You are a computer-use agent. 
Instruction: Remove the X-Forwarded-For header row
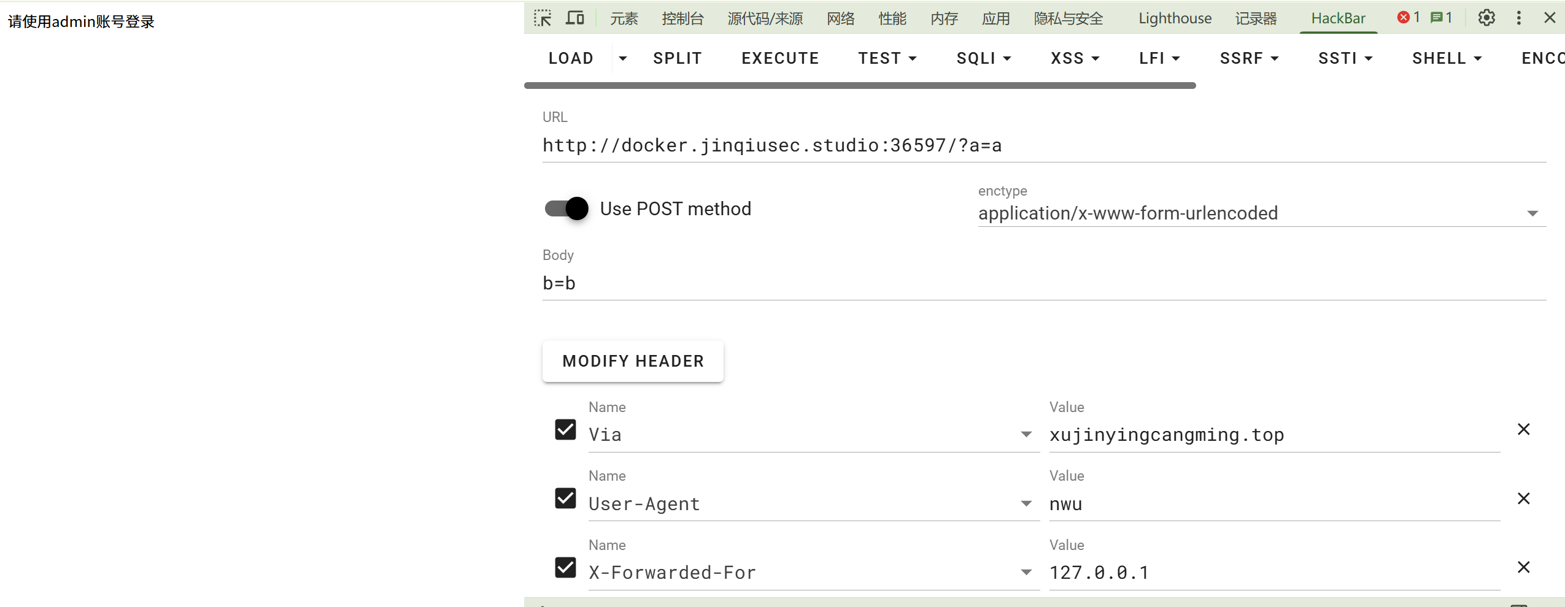click(1523, 567)
